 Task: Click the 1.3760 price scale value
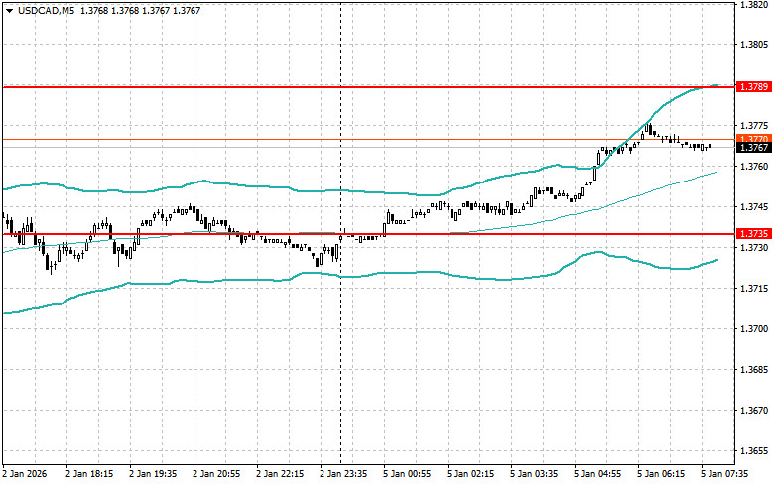pyautogui.click(x=754, y=167)
